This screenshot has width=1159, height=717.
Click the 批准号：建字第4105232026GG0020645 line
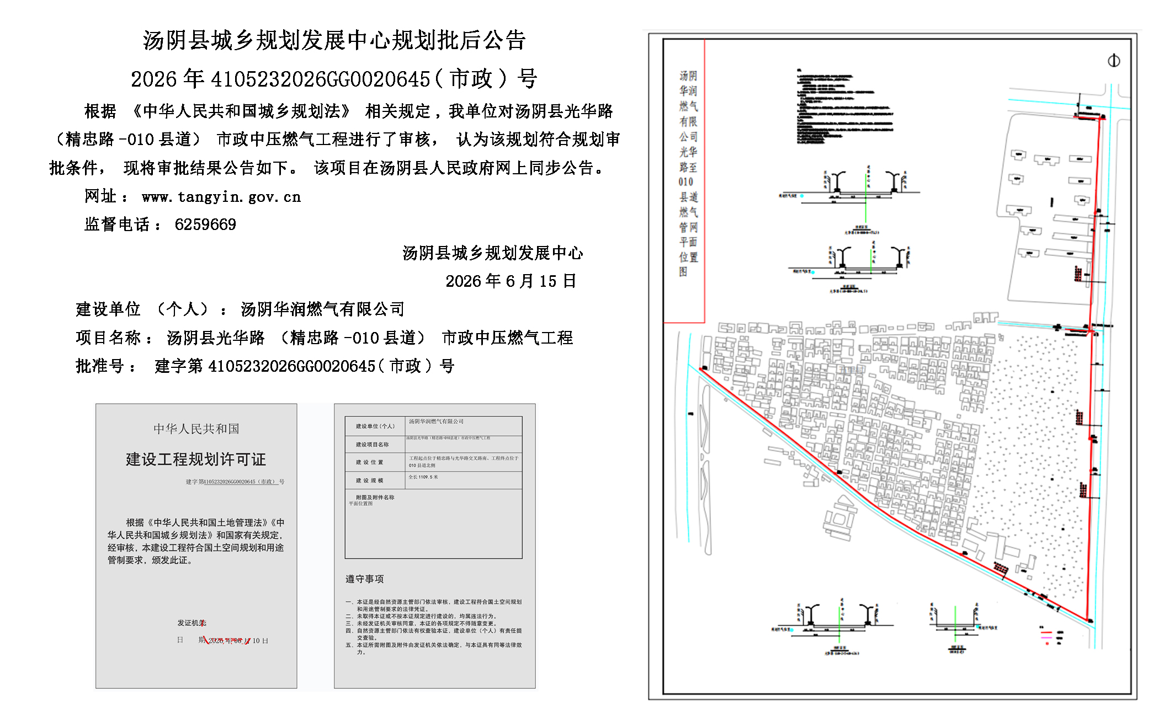265,366
